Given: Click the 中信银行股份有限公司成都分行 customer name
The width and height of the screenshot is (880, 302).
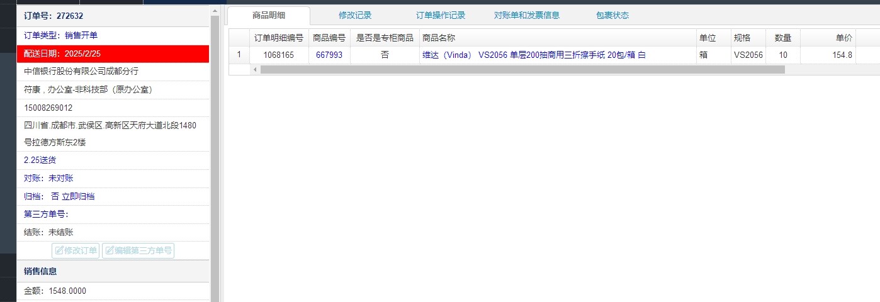Looking at the screenshot, I should pyautogui.click(x=81, y=72).
